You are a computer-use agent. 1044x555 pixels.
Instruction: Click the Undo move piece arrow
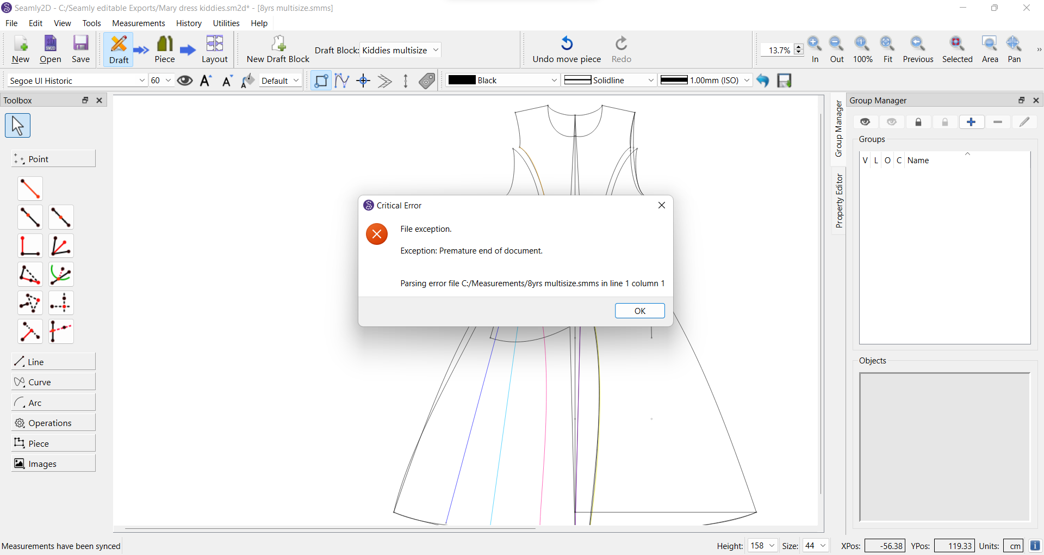coord(567,44)
